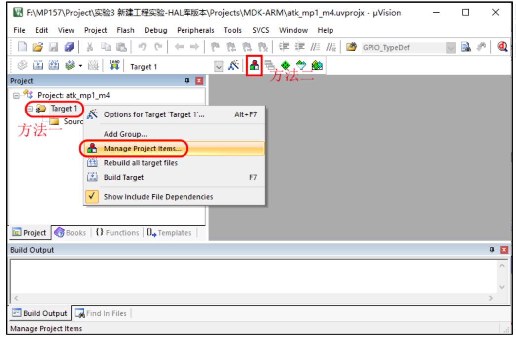Click the Paste clipboard icon
Image resolution: width=516 pixels, height=339 pixels.
[121, 47]
